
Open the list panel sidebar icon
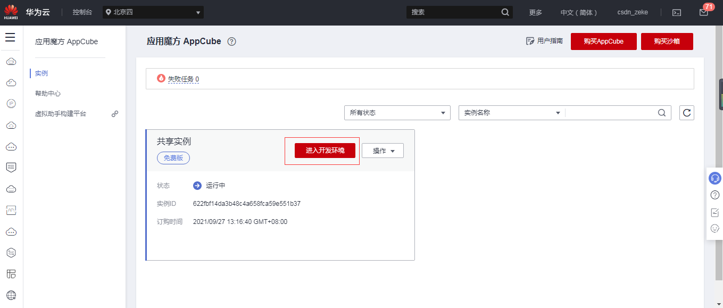pos(11,168)
